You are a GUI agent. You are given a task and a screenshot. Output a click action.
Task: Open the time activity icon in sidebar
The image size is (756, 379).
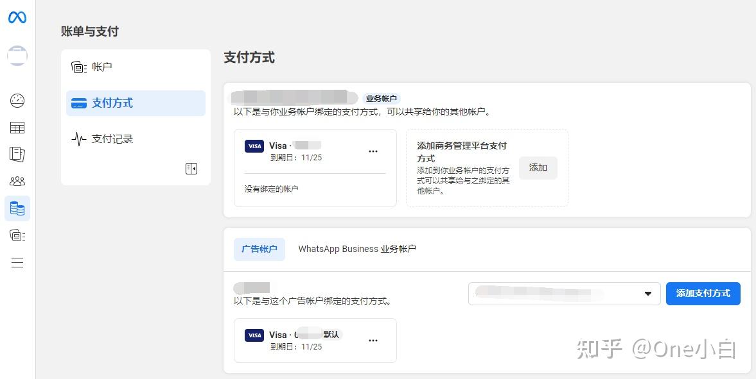coord(17,101)
